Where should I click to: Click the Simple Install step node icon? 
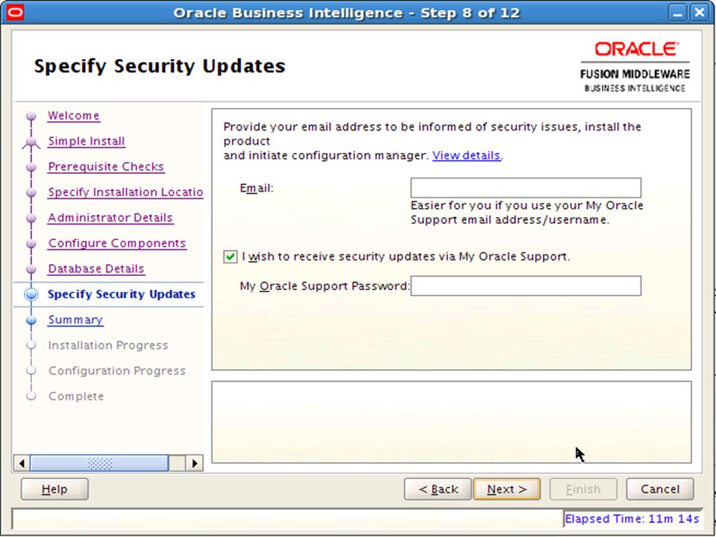pos(31,142)
